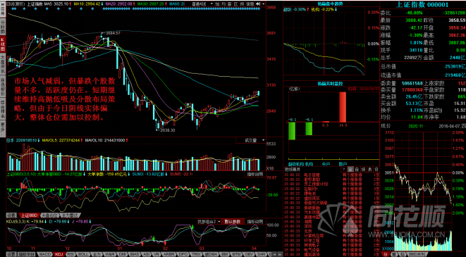This screenshot has height=257, width=466.
Task: Click the 信息 info toolbar button
Action: 250,4
